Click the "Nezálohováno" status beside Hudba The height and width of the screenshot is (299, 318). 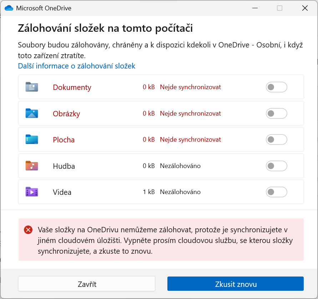(180, 166)
